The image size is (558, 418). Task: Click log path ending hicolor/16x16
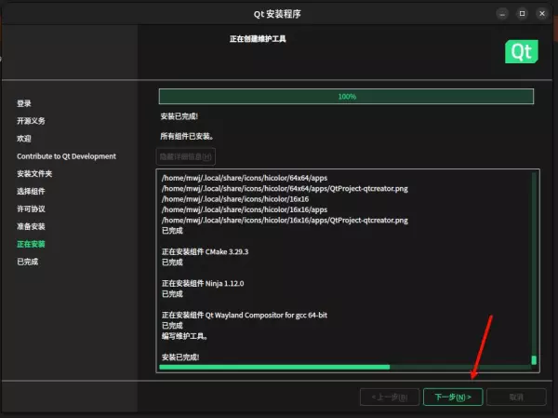(x=235, y=199)
